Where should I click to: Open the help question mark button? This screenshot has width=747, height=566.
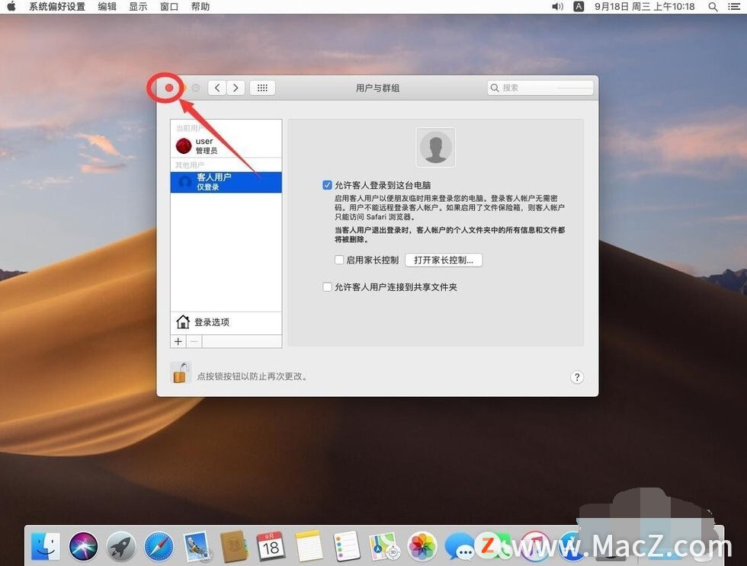tap(577, 377)
